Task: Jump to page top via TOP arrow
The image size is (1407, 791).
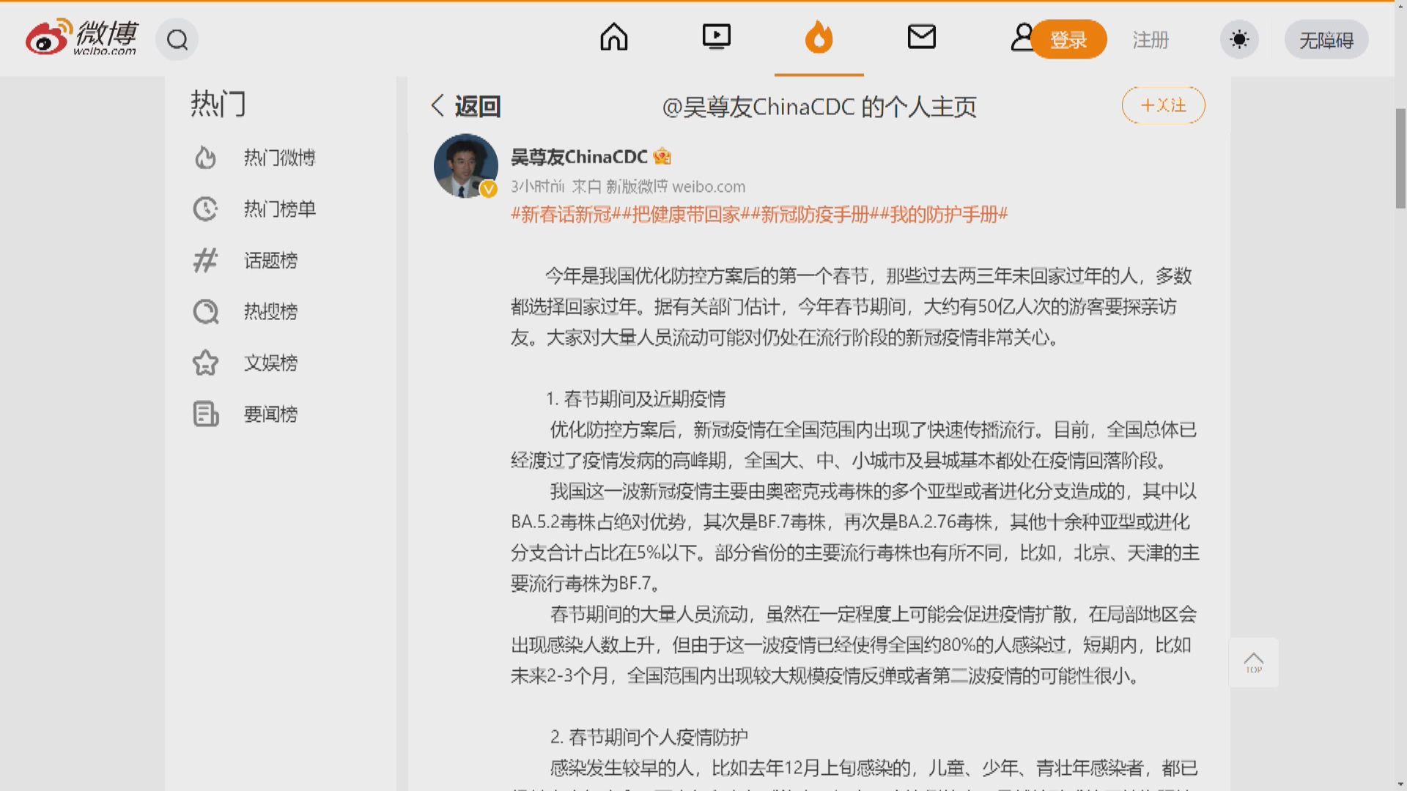Action: [1254, 661]
